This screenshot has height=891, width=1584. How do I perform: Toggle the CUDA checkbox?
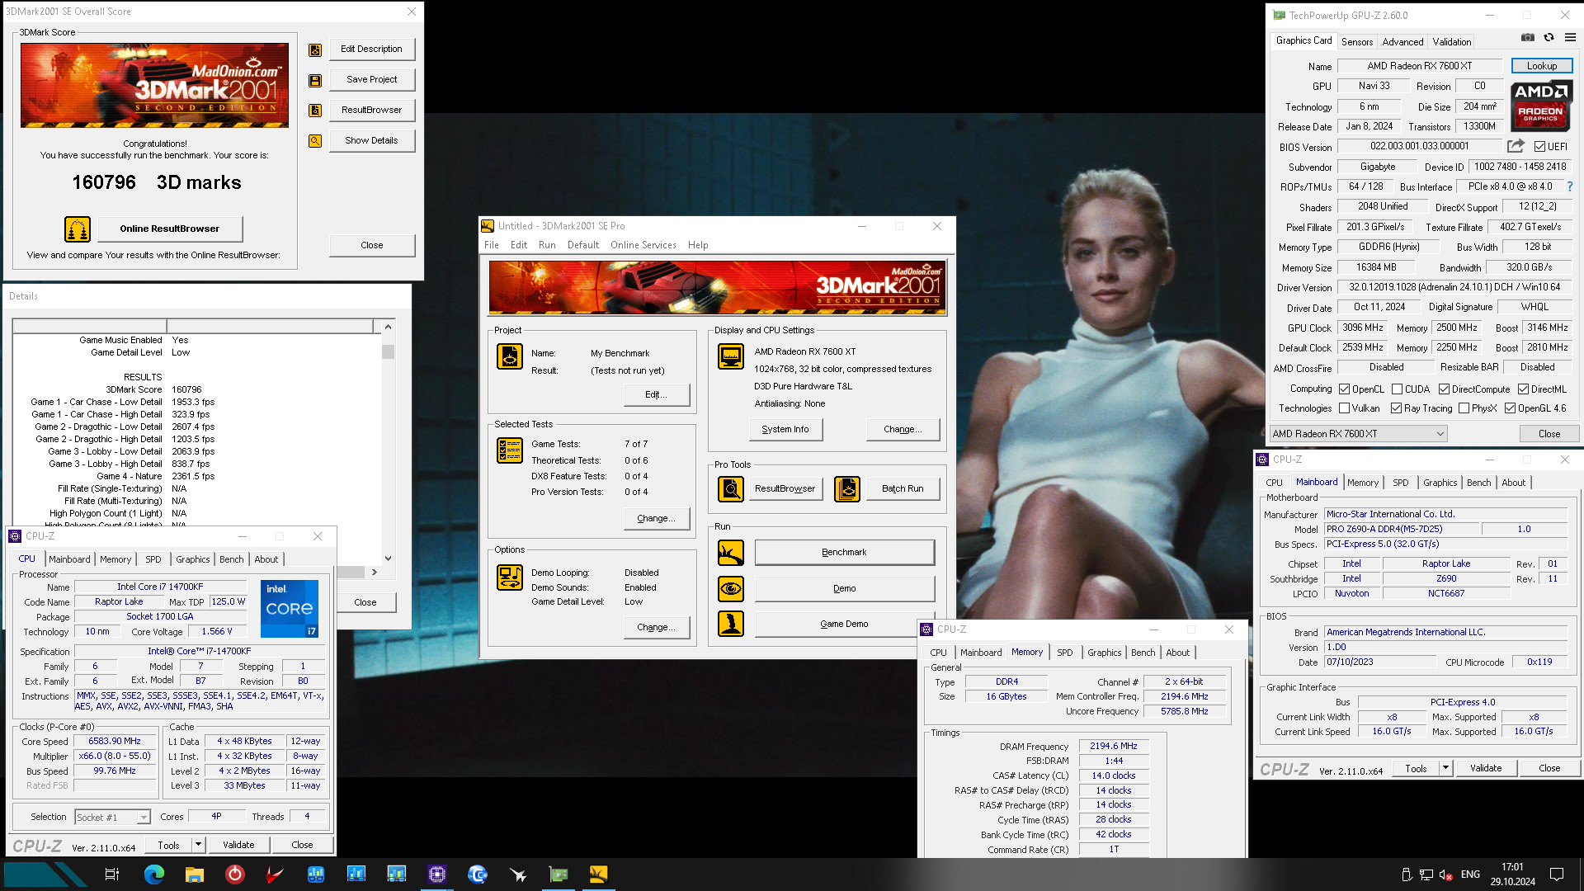click(1397, 389)
